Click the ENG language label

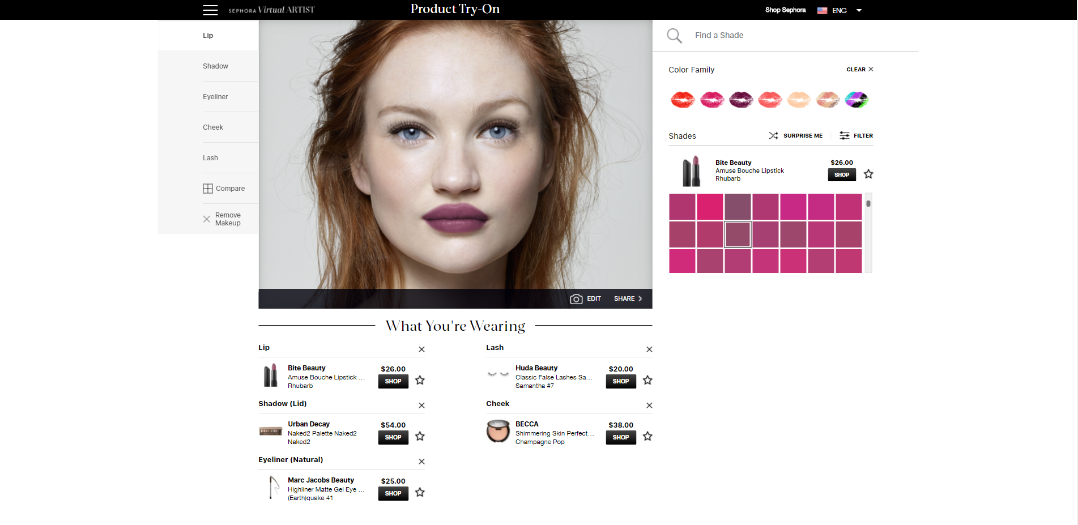(x=840, y=10)
